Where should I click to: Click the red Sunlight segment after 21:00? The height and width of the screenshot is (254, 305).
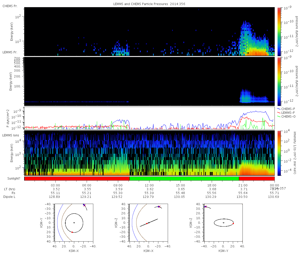(257, 179)
